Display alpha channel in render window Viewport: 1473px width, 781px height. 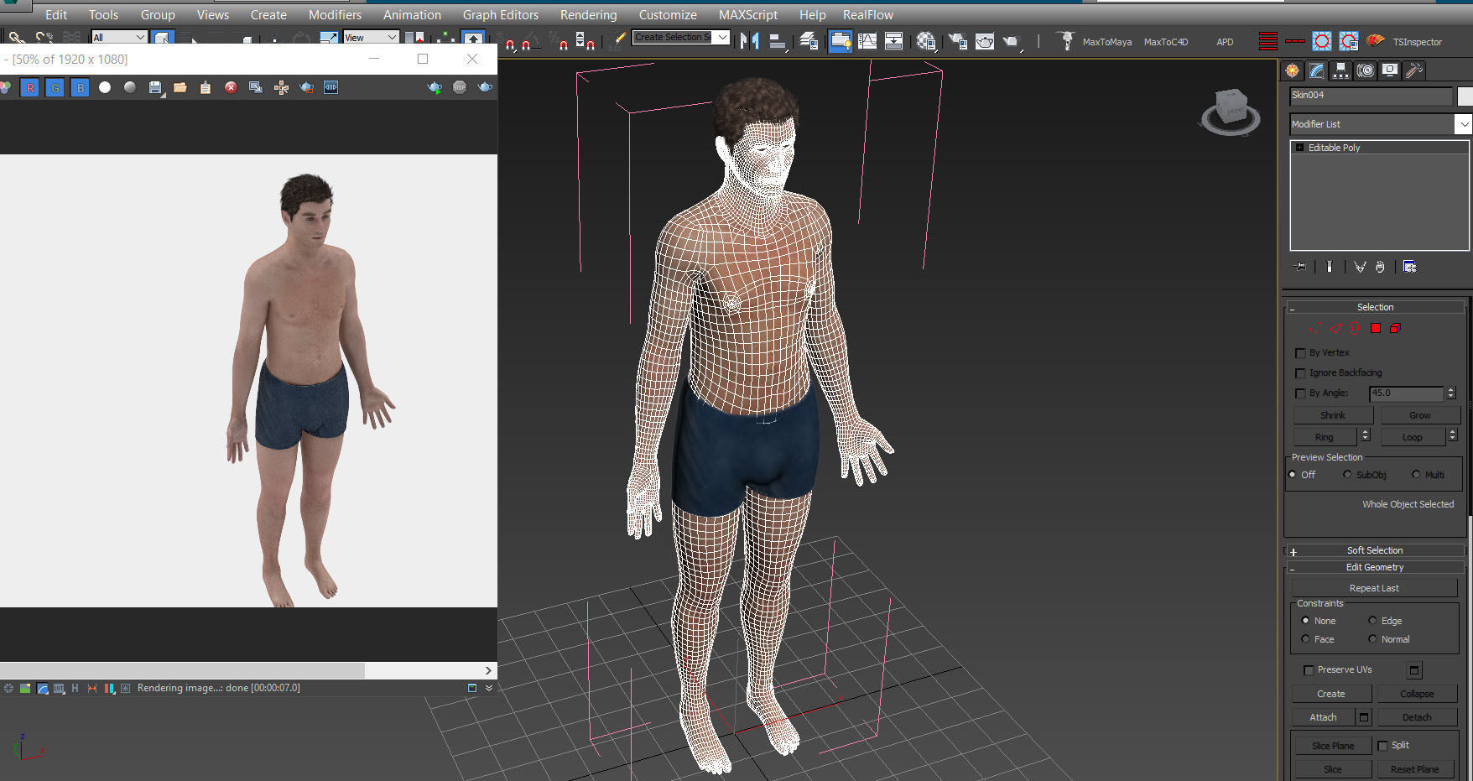pyautogui.click(x=105, y=87)
